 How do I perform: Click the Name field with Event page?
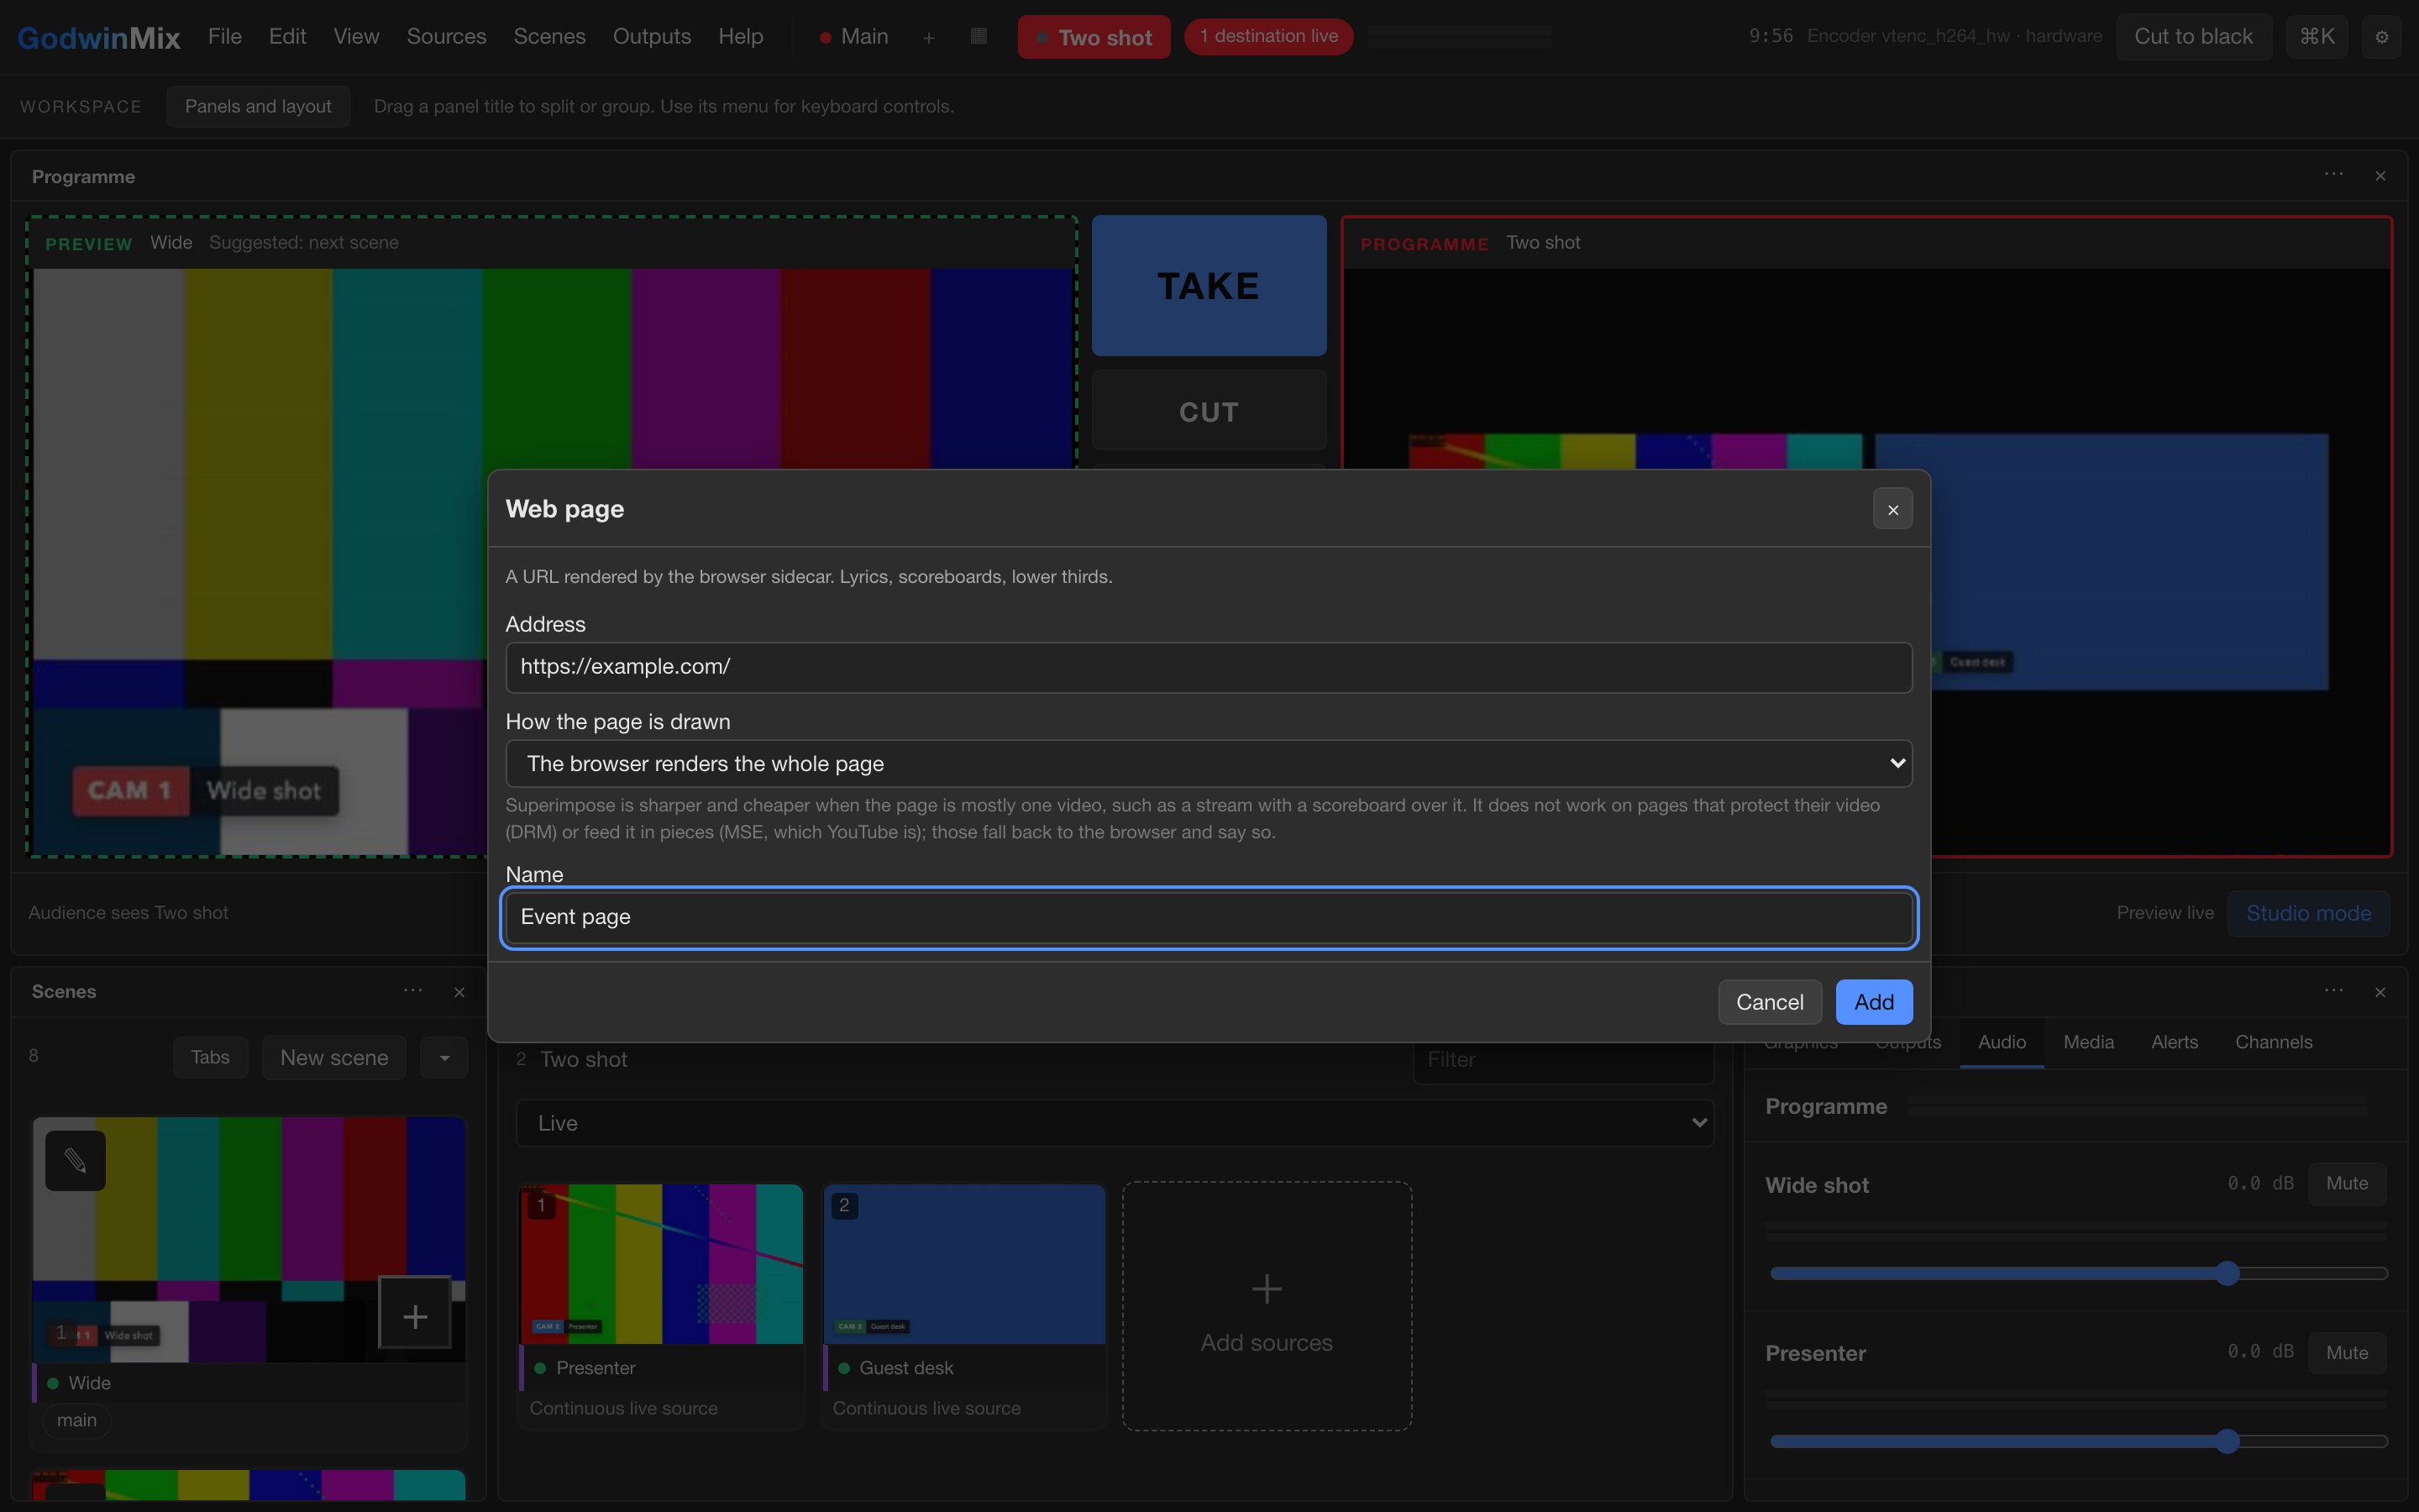(1209, 917)
